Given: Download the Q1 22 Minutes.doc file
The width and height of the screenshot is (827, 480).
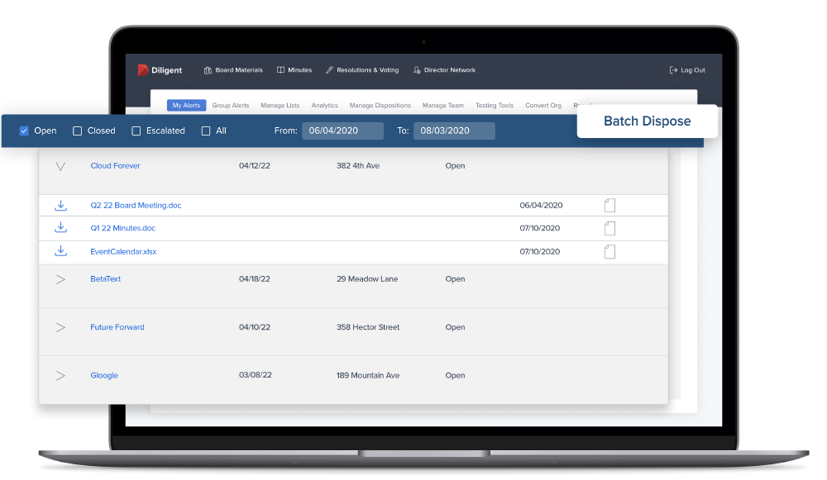Looking at the screenshot, I should click(x=60, y=228).
